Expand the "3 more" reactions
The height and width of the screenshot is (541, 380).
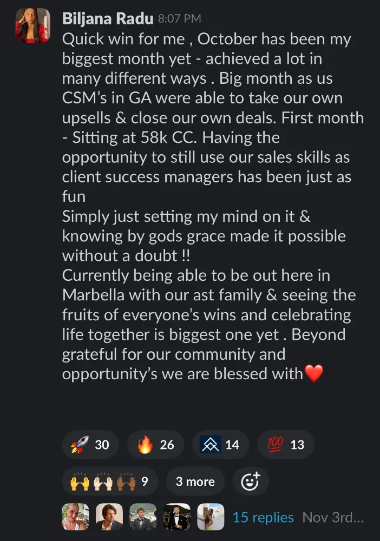coord(195,481)
